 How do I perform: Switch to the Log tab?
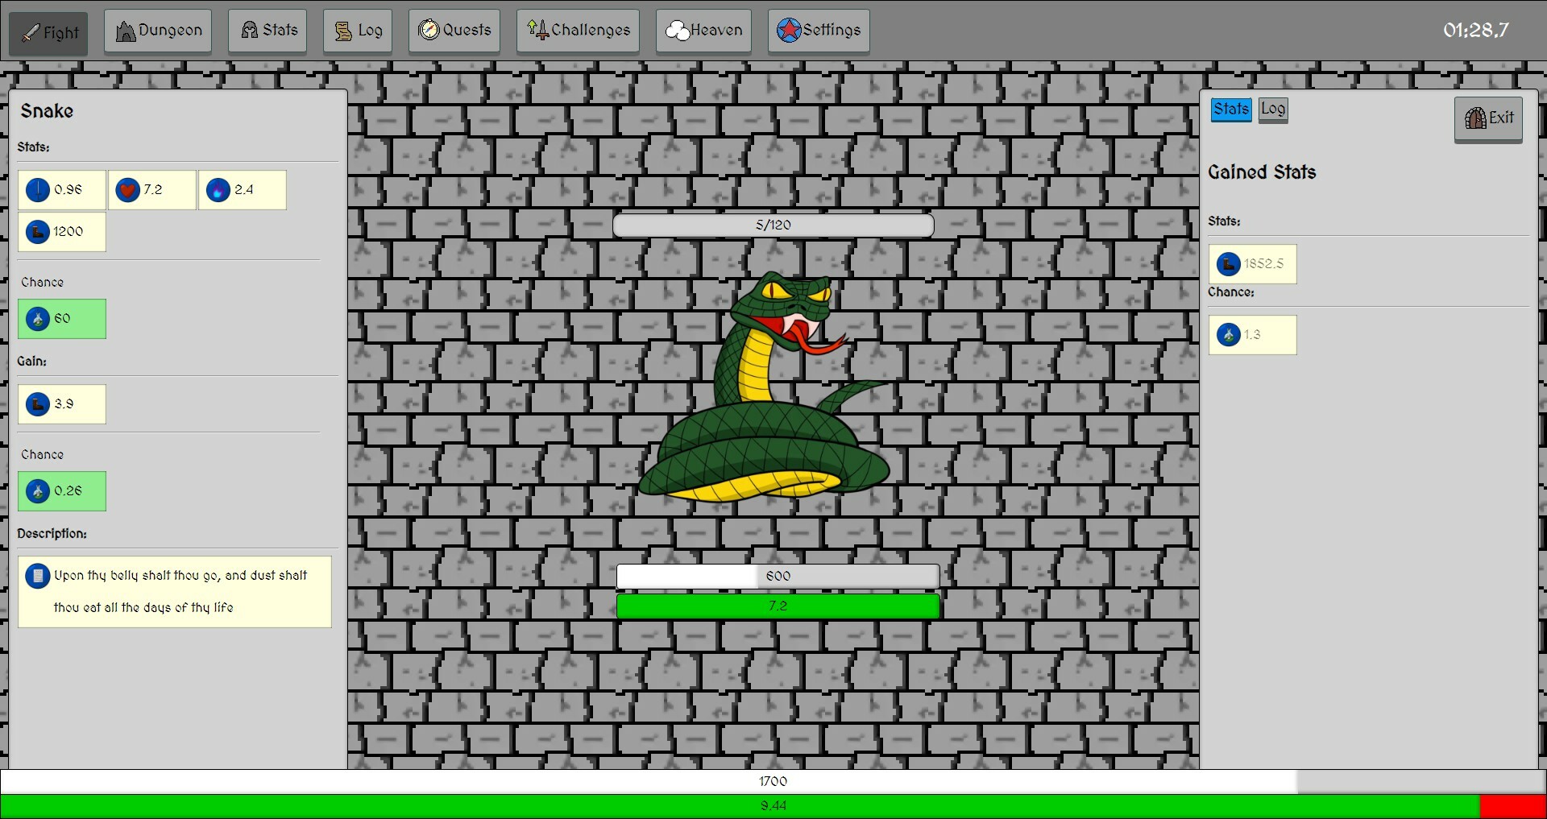1273,110
